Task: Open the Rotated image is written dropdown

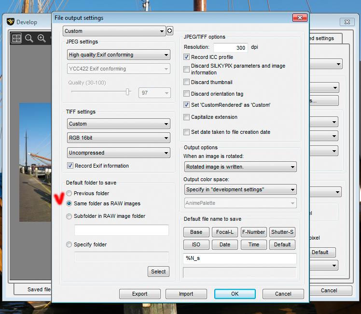Action: 240,167
